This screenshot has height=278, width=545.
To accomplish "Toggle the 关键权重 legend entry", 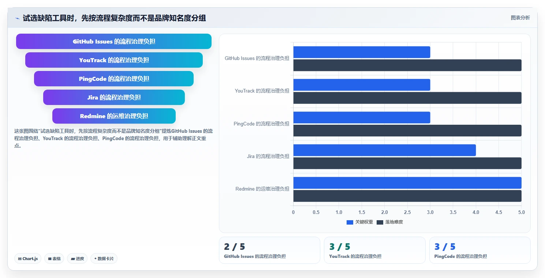I will click(x=360, y=222).
